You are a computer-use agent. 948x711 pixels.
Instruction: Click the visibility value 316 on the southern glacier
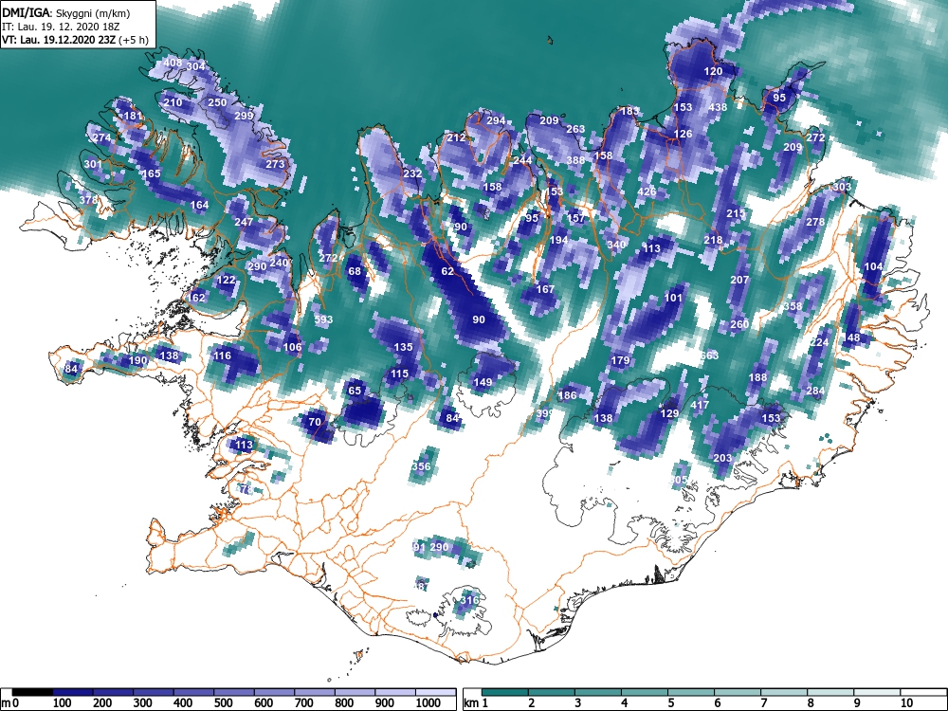[x=470, y=600]
